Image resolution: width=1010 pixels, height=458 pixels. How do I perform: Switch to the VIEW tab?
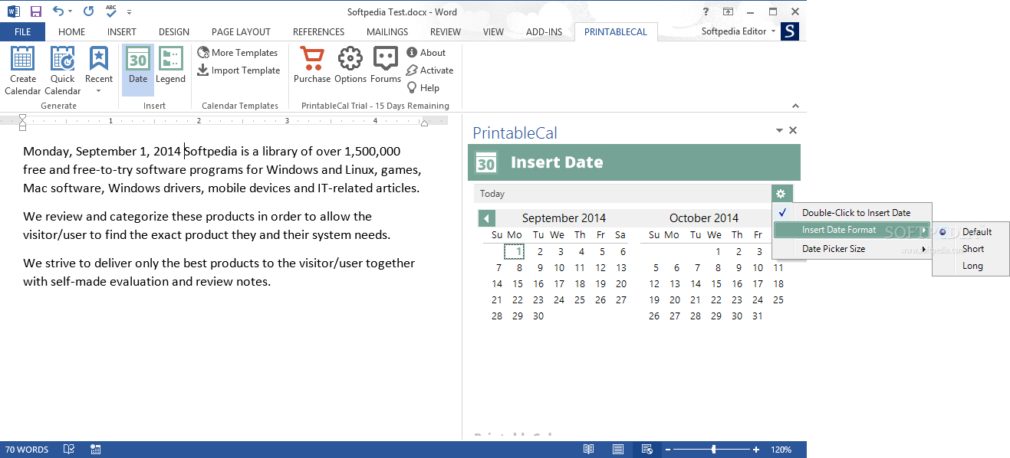493,32
